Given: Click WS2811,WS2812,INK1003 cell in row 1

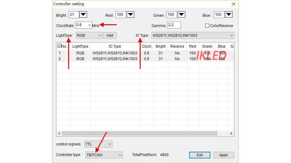Looking at the screenshot, I should pos(115,53).
